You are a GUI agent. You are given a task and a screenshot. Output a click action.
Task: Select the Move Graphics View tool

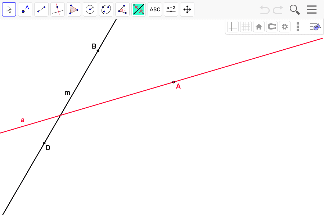pyautogui.click(x=187, y=9)
